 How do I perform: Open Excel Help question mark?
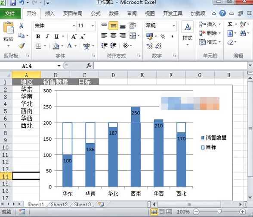222,13
